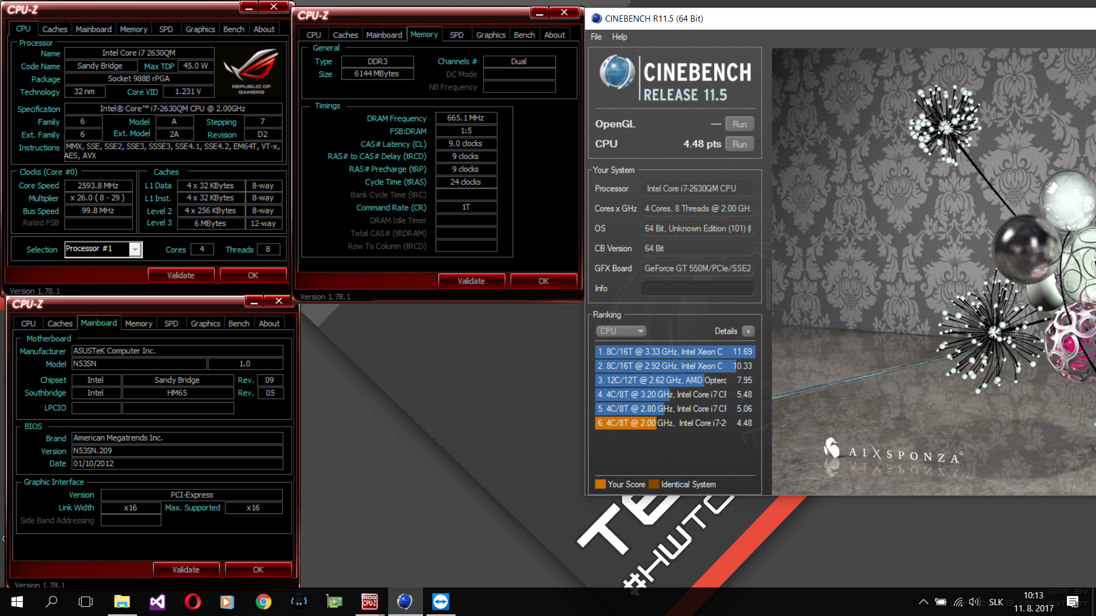This screenshot has width=1096, height=616.
Task: Switch to Cinebench taskbar icon
Action: pos(405,602)
